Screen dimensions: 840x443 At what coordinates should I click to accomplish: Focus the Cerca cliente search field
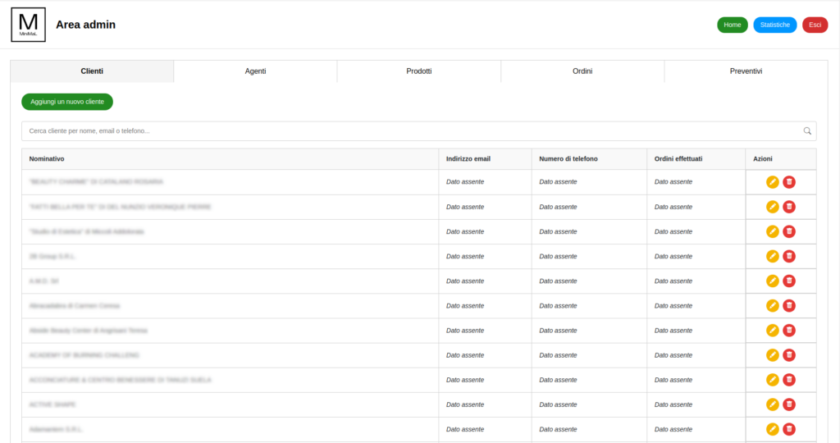(x=410, y=130)
